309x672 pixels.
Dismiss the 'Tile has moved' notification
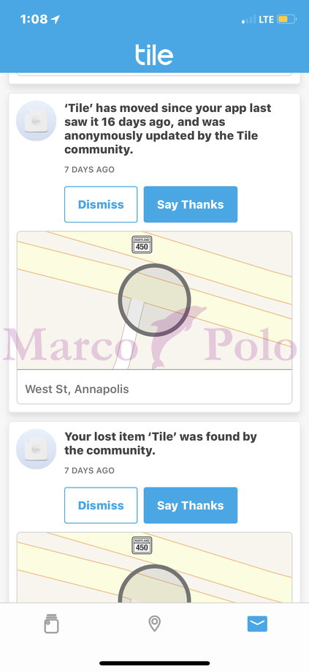click(x=101, y=204)
